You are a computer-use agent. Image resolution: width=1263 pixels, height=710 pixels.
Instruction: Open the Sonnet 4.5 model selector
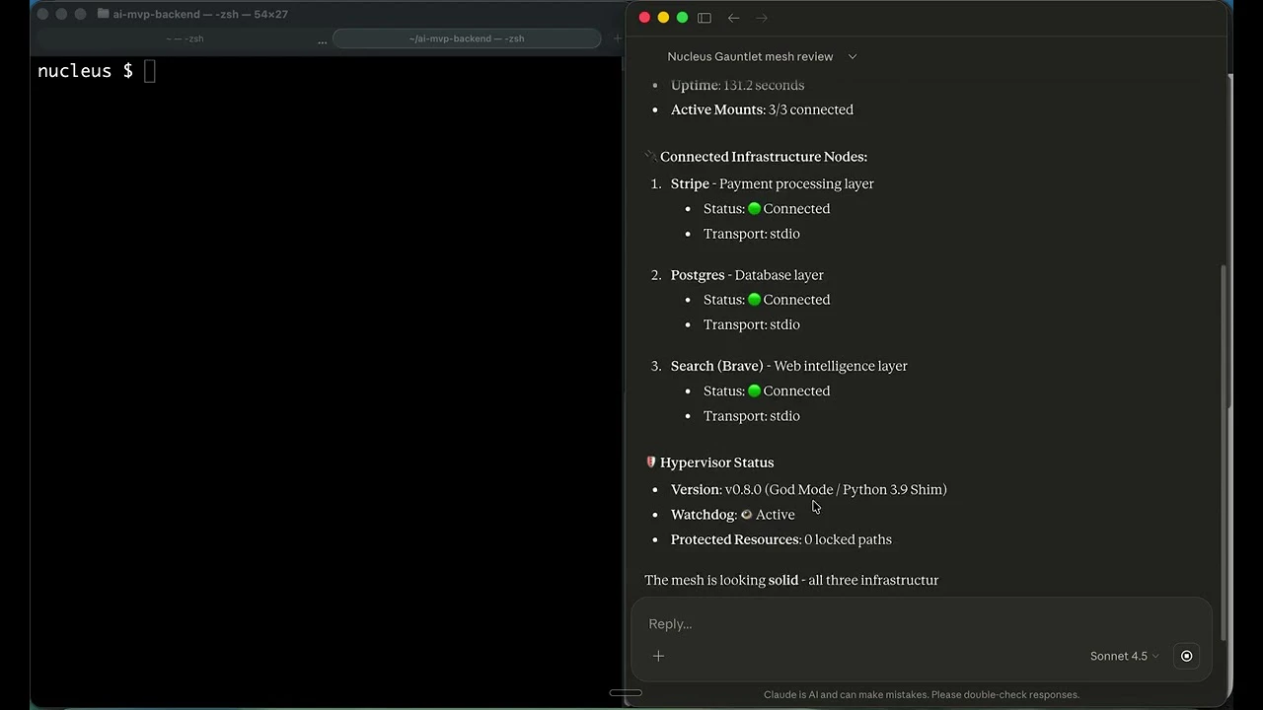pos(1125,656)
